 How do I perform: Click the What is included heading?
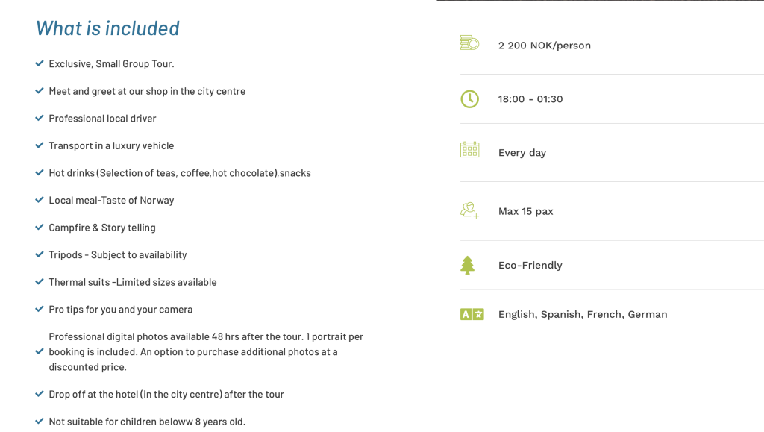(107, 28)
